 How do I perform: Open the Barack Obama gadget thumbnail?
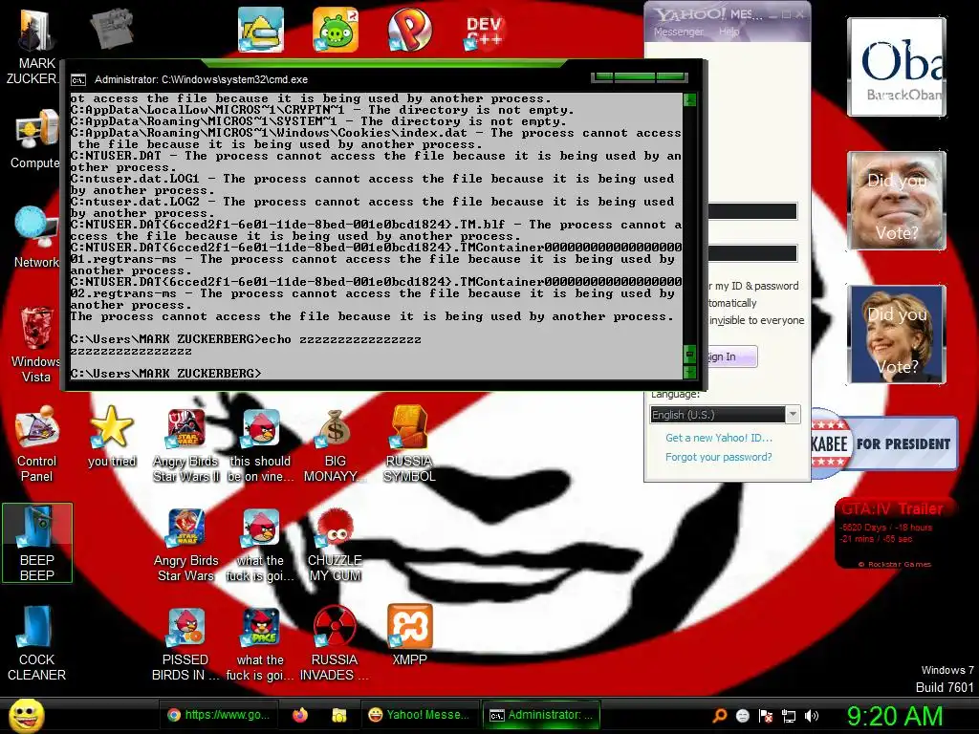point(897,67)
